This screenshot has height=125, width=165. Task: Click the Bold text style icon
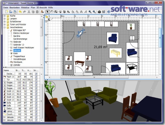pos(81,12)
